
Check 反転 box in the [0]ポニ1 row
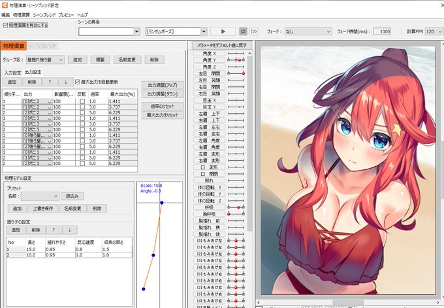pyautogui.click(x=82, y=152)
